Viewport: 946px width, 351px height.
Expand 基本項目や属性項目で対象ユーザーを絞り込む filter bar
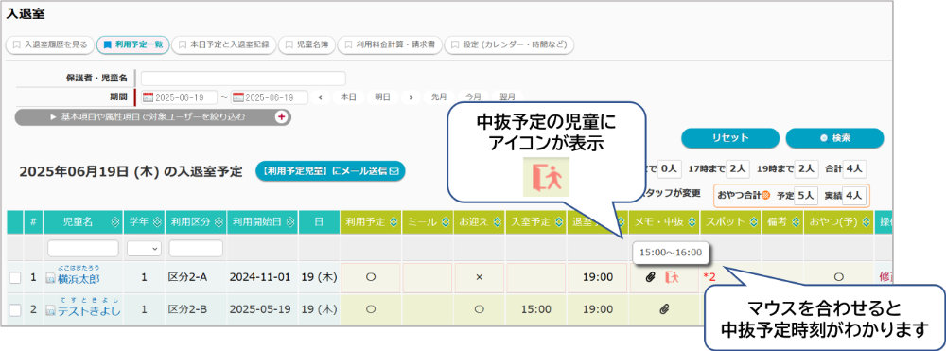point(153,117)
